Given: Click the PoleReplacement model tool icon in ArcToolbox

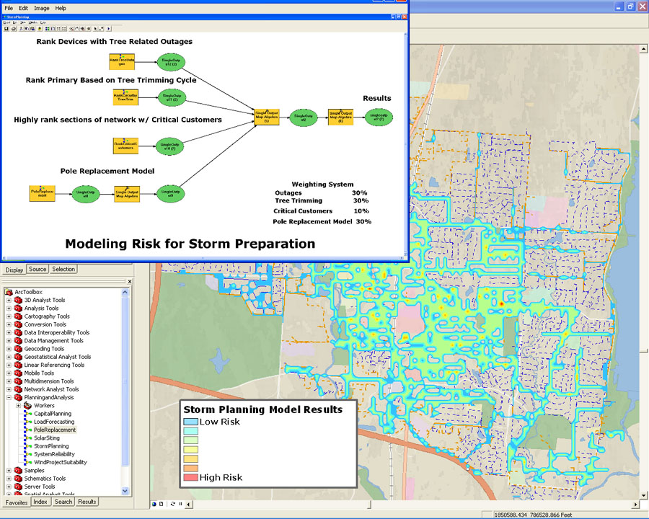Looking at the screenshot, I should click(x=27, y=430).
